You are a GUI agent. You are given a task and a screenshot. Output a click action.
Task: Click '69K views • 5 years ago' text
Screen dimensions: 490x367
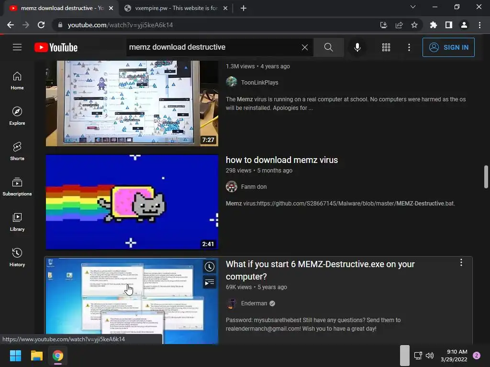tap(256, 287)
